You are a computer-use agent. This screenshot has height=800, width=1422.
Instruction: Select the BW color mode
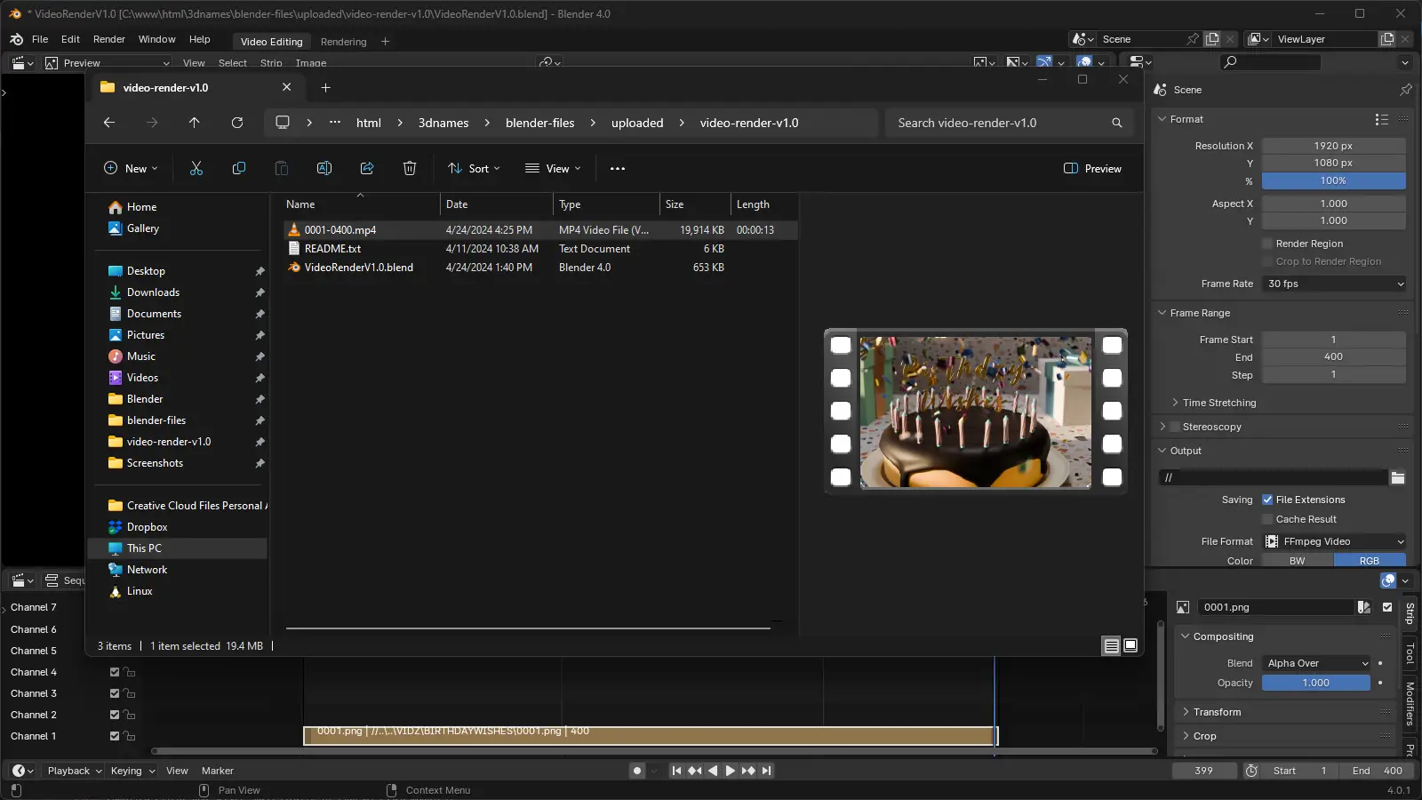coord(1298,561)
